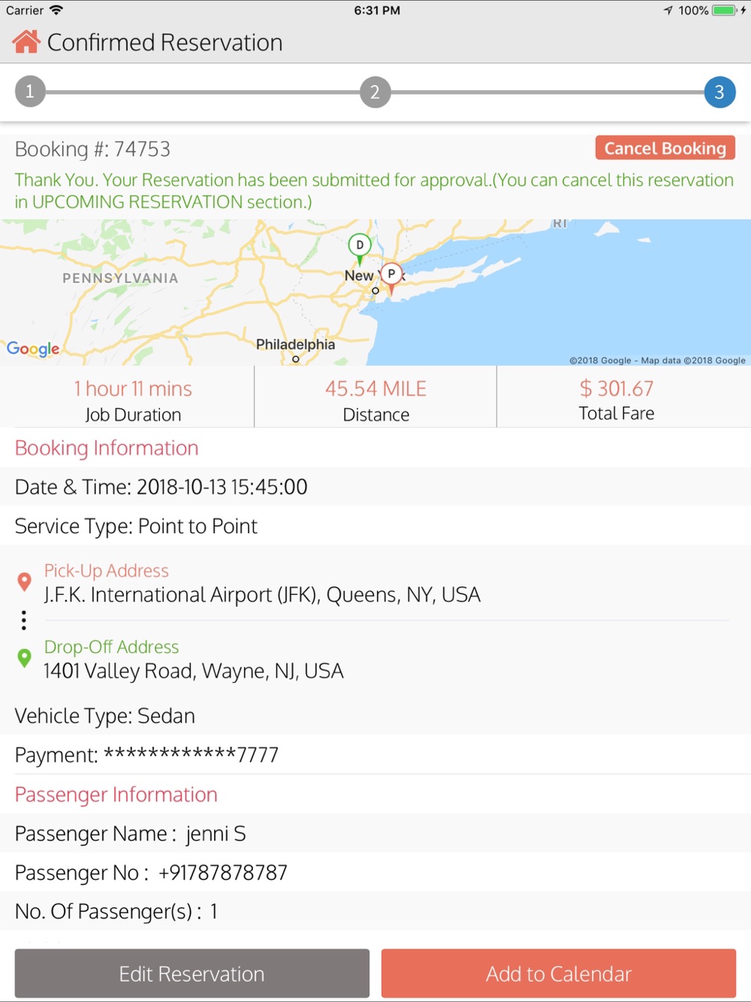Tap the J.F.K. International Airport pickup address
751x1002 pixels.
point(262,595)
